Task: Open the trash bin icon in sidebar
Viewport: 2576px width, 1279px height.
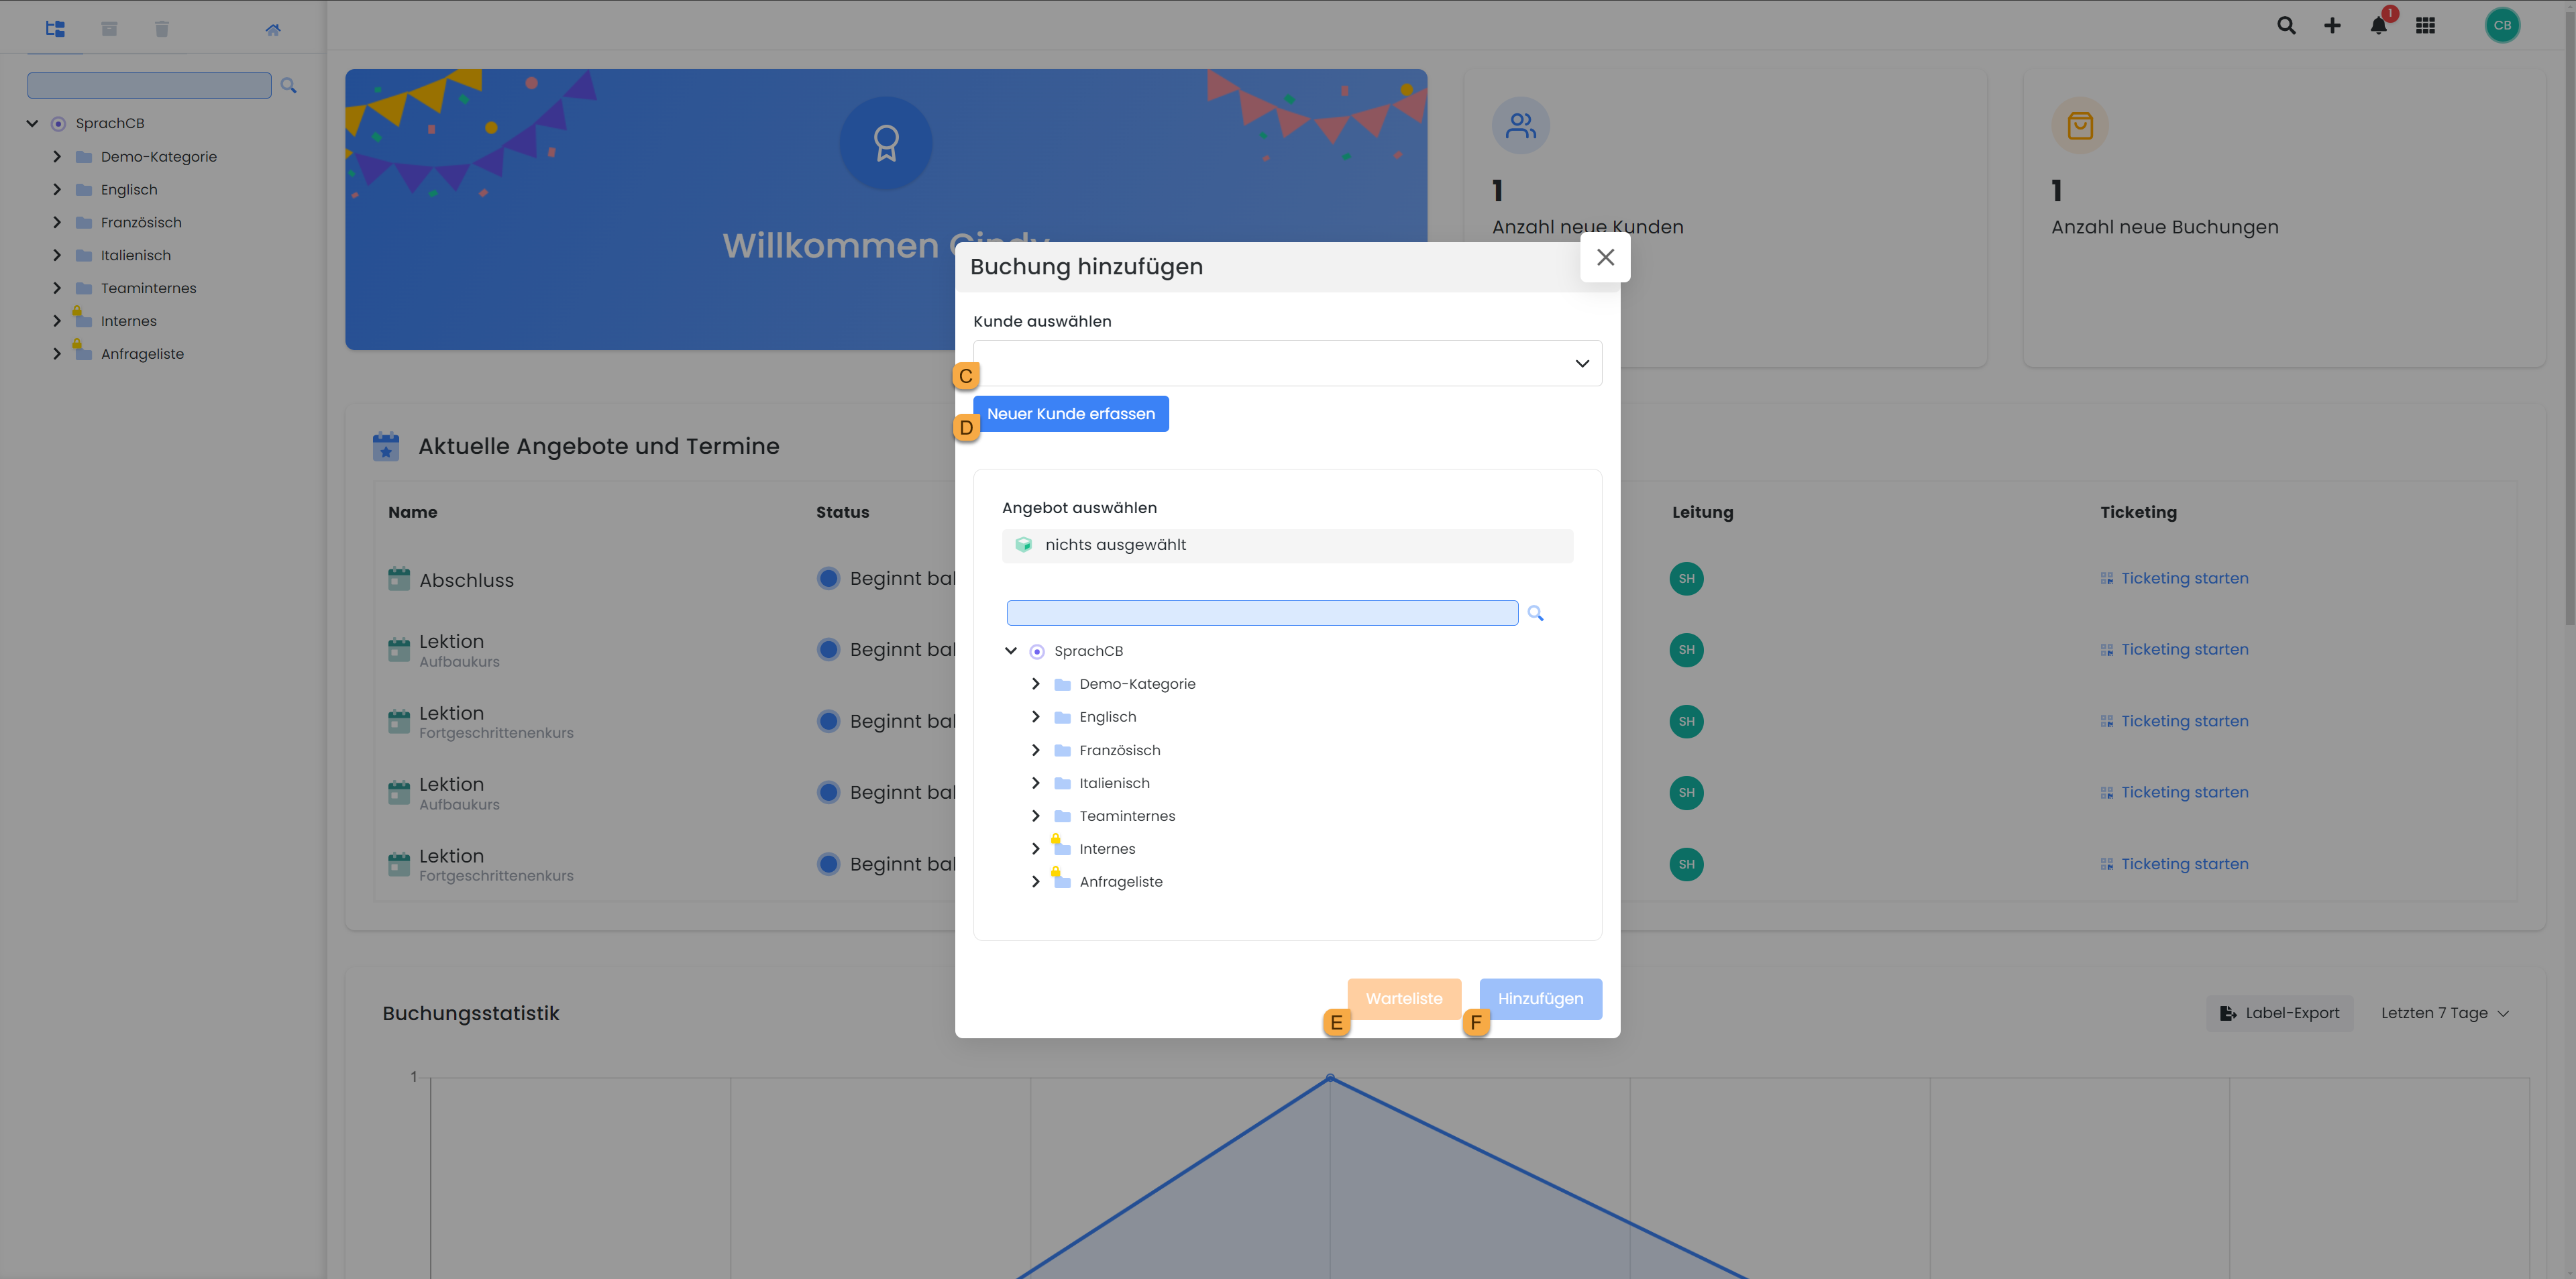Action: pyautogui.click(x=162, y=29)
